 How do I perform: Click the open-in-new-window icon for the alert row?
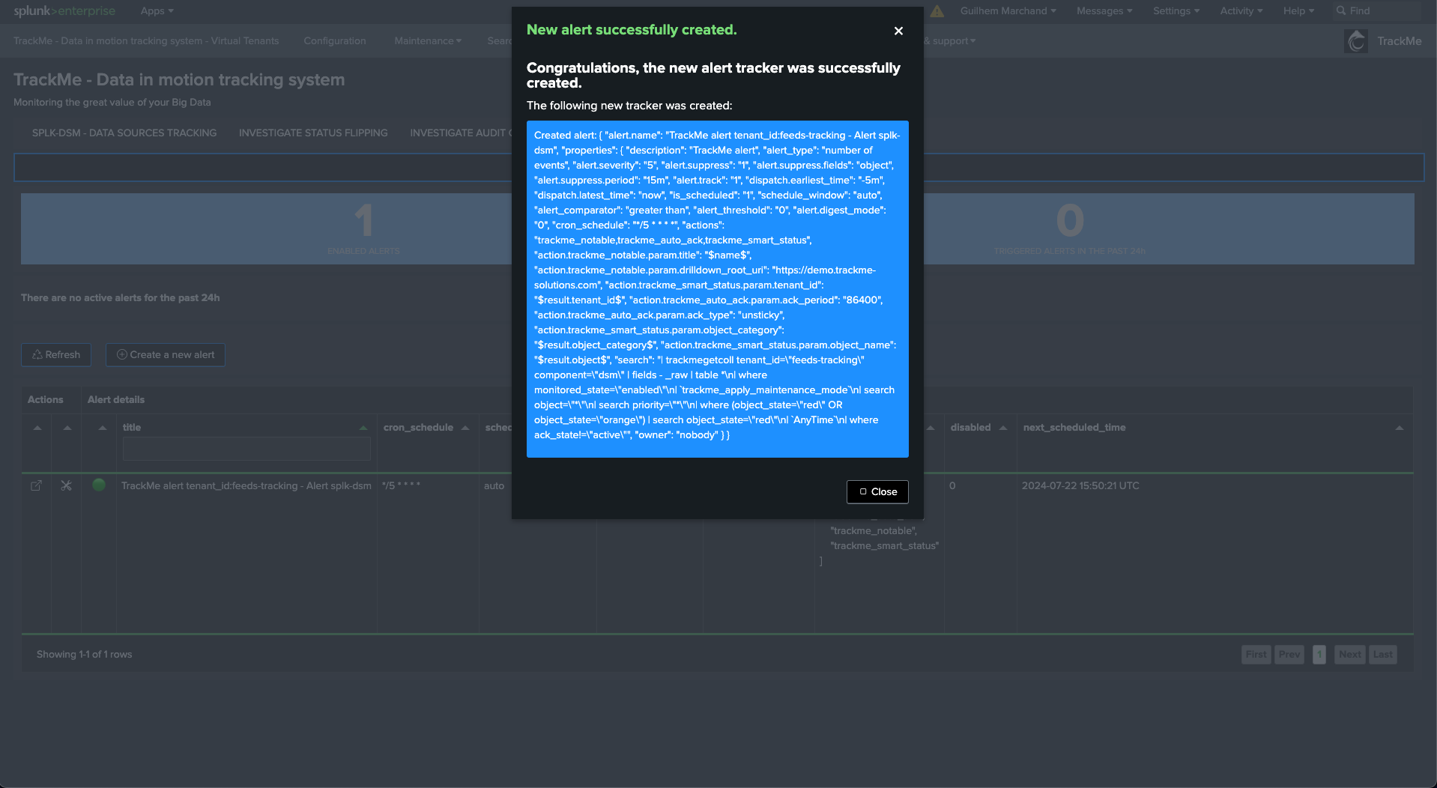point(36,485)
